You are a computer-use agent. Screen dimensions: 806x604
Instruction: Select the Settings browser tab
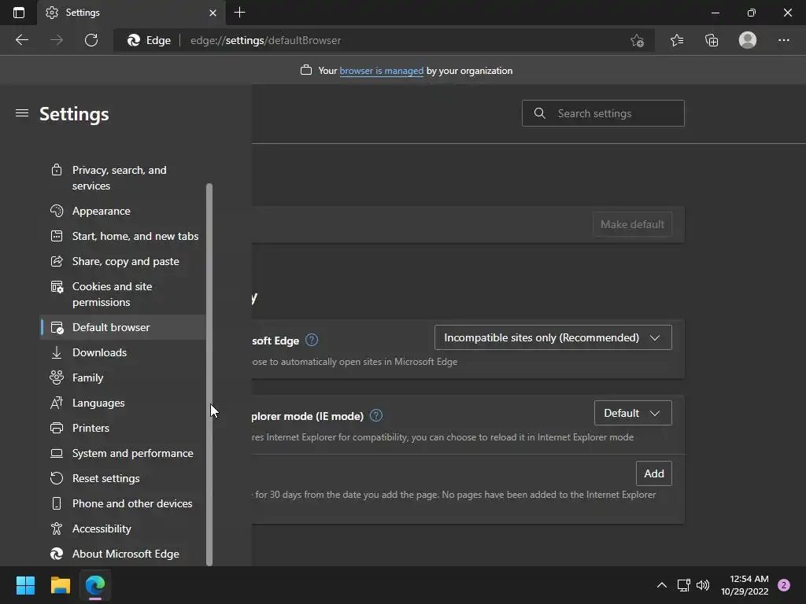131,13
